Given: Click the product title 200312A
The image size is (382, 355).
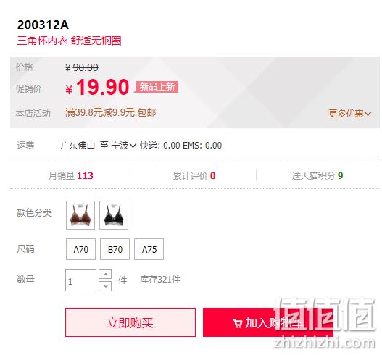Looking at the screenshot, I should coord(43,25).
